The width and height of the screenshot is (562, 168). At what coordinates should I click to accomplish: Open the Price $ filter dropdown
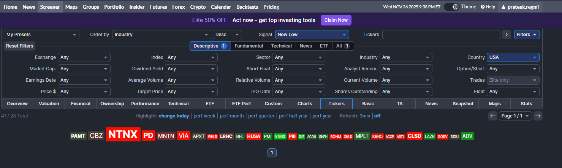click(84, 92)
